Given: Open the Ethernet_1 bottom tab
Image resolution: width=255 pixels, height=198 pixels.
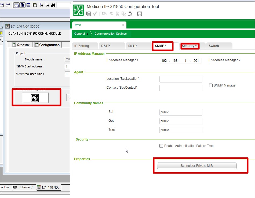Looking at the screenshot, I should coord(24,187).
